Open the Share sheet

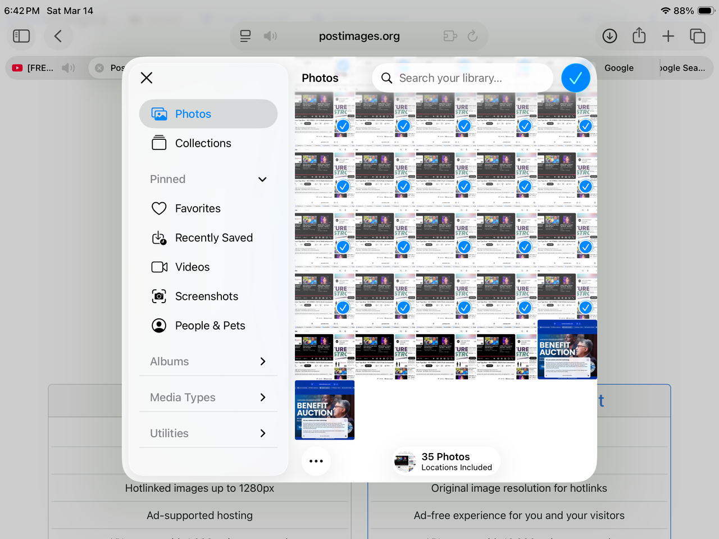point(639,35)
